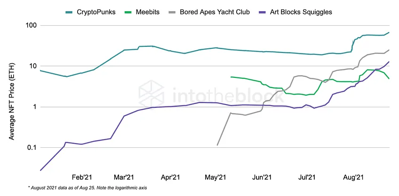Image resolution: width=399 pixels, height=196 pixels.
Task: Toggle the Art Blocks Squiggles label
Action: tap(301, 12)
